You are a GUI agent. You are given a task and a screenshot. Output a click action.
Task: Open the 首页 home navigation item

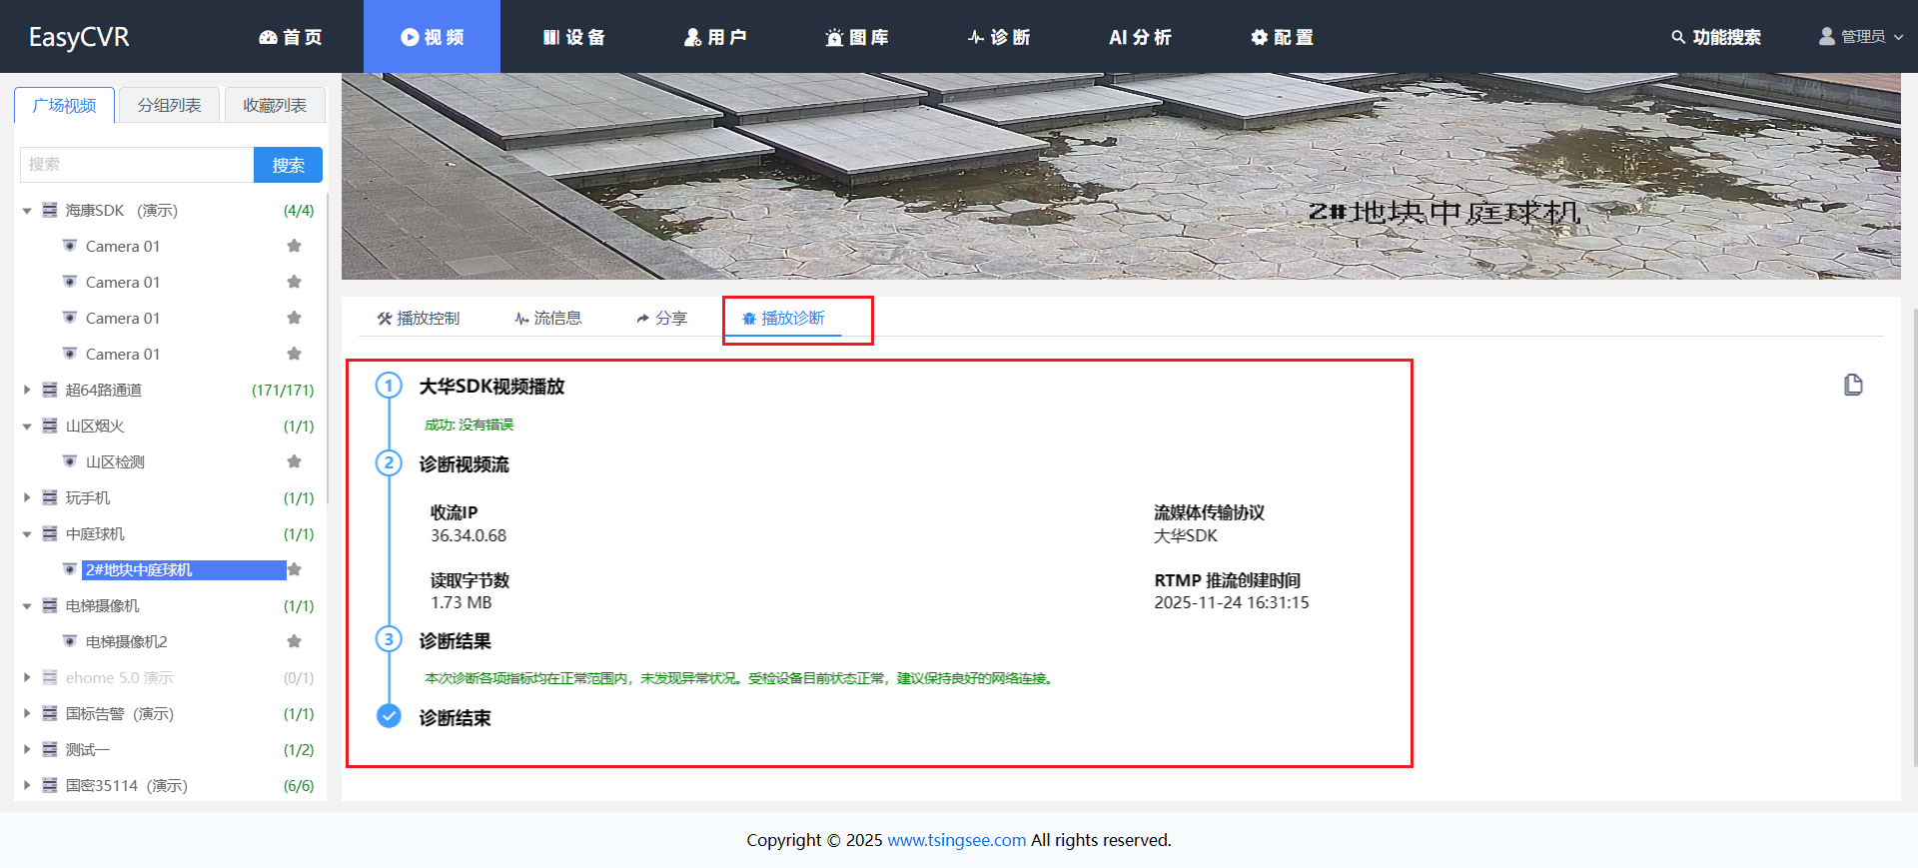coord(291,37)
